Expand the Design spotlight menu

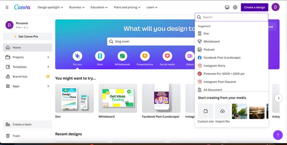[x=50, y=7]
